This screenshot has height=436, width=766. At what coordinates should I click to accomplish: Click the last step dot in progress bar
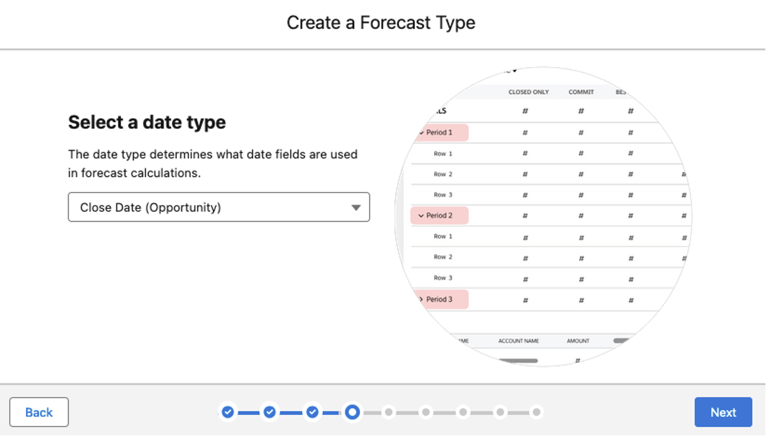click(536, 412)
